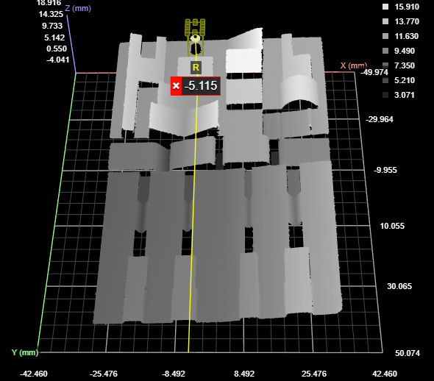Image resolution: width=434 pixels, height=381 pixels.
Task: Click the -8.492 X-axis tick label
Action: [x=174, y=374]
